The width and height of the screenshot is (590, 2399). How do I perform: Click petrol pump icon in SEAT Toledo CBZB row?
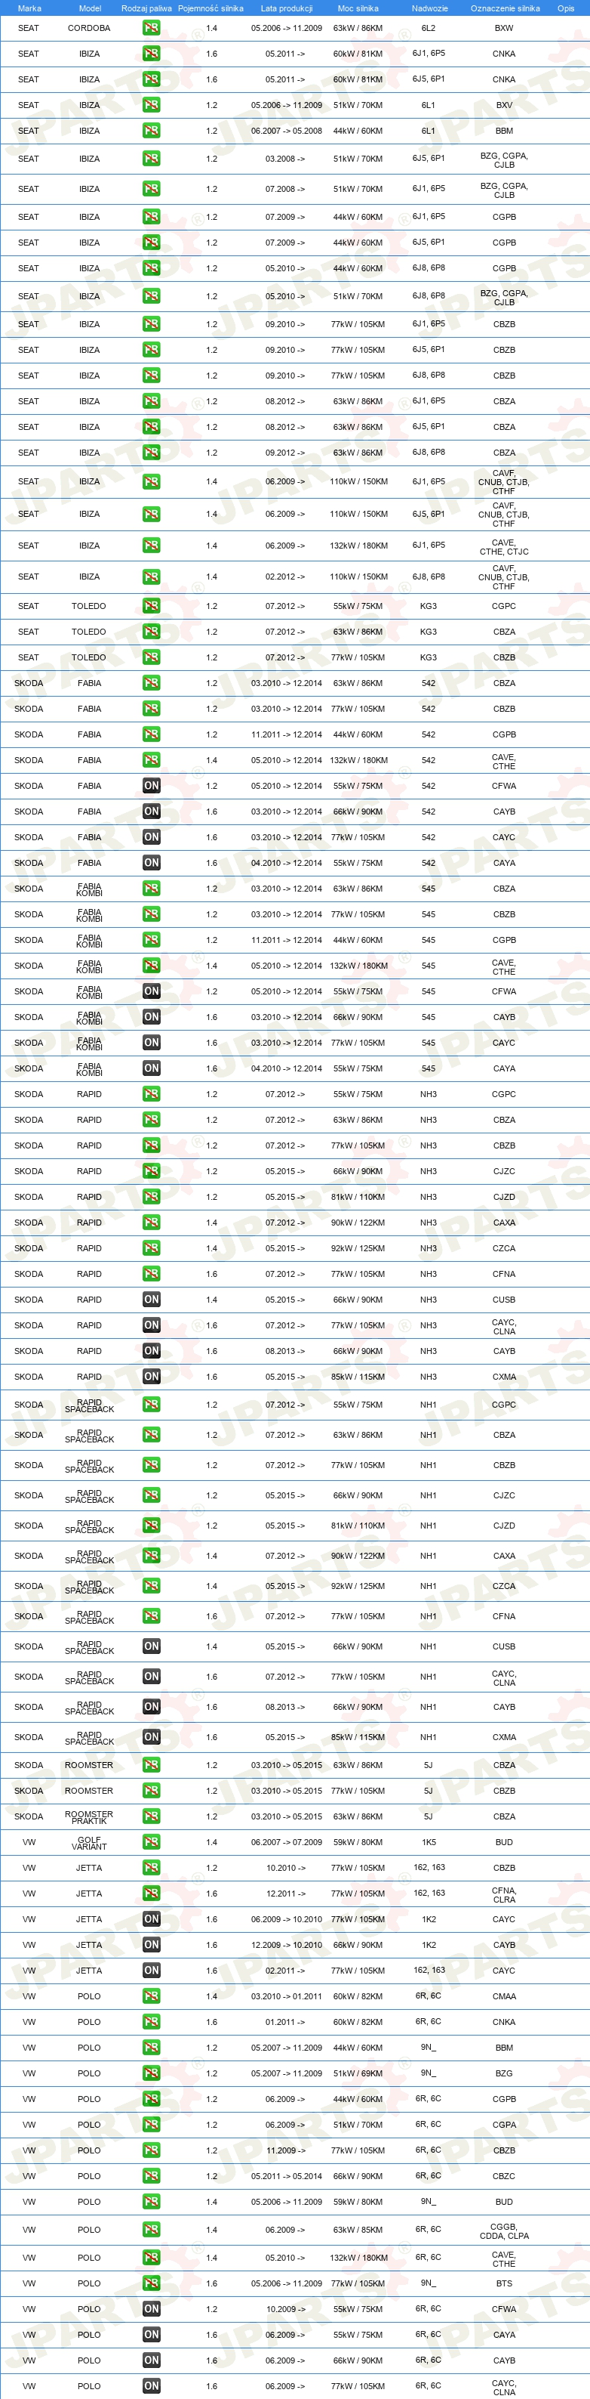pos(151,657)
